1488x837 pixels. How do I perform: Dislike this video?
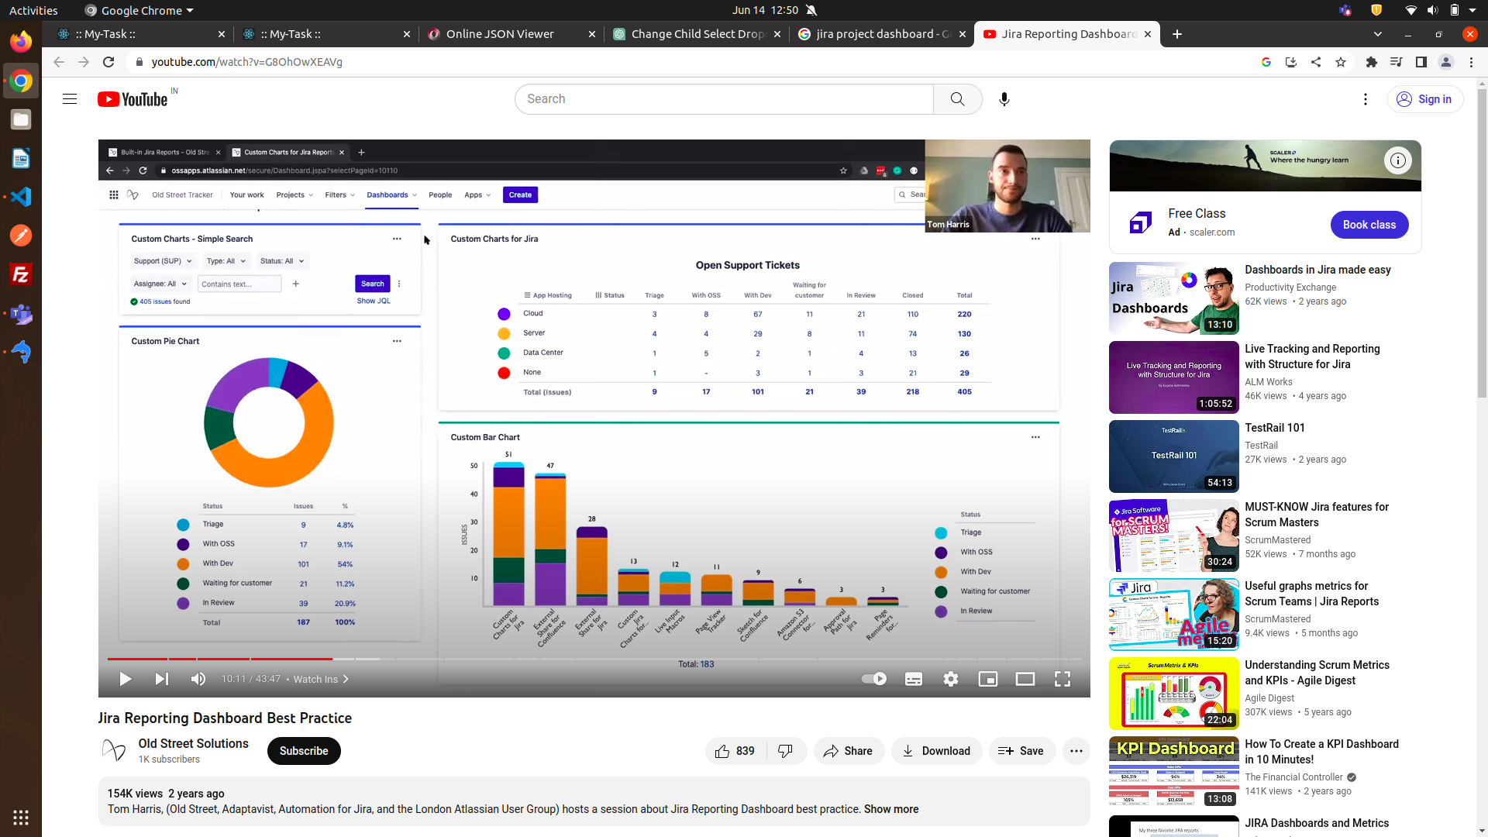coord(786,751)
